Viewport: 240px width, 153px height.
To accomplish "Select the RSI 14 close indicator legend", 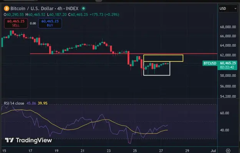I will (14, 103).
